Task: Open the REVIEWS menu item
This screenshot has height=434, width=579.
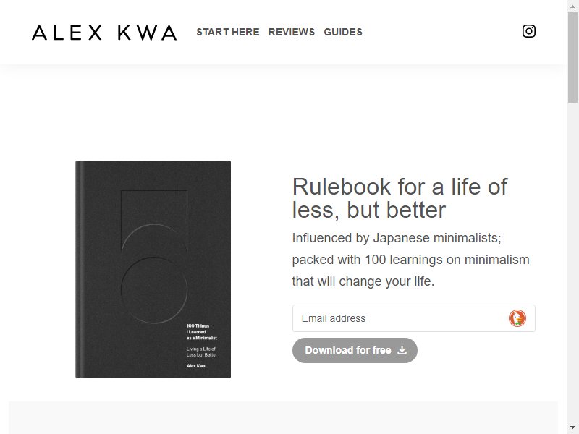Action: tap(292, 32)
